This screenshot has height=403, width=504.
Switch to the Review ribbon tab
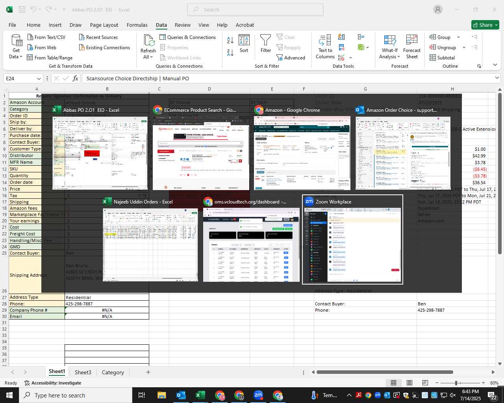tap(183, 25)
